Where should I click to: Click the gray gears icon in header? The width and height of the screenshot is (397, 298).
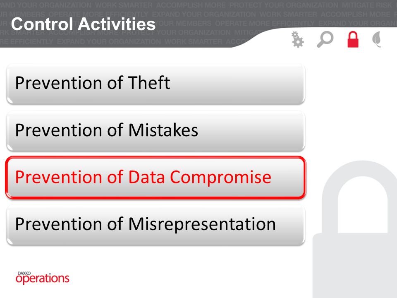(x=297, y=40)
